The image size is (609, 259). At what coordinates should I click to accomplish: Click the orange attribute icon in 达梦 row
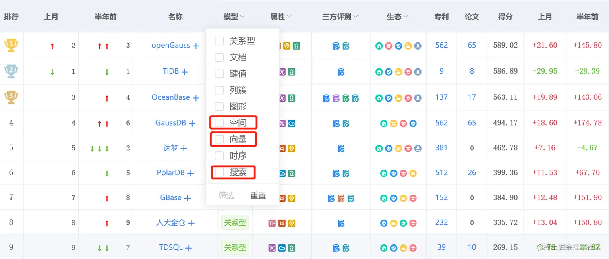(282, 149)
